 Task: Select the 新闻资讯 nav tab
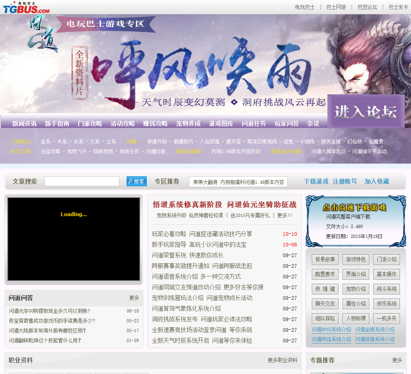(x=24, y=123)
